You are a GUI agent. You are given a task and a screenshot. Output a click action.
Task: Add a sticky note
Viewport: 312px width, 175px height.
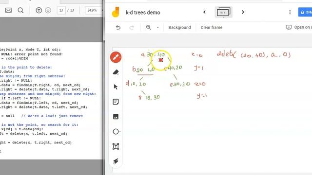tap(116, 102)
